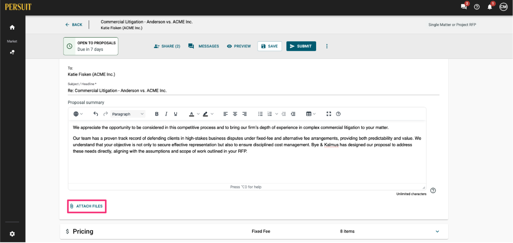Apply the highlight color
The image size is (513, 243).
[205, 114]
